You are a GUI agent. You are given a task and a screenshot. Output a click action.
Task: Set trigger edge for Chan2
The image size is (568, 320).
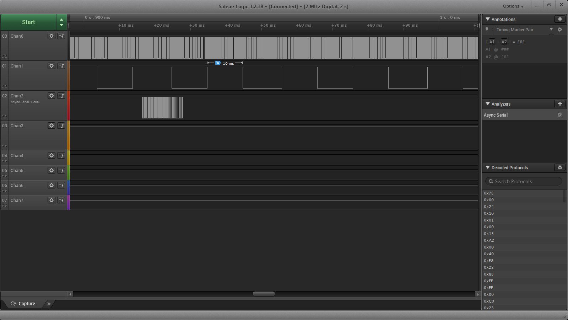[61, 96]
